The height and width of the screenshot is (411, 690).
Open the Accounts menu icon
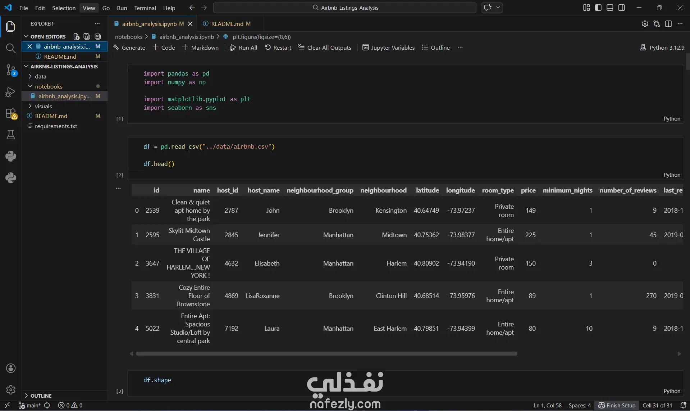coord(10,368)
